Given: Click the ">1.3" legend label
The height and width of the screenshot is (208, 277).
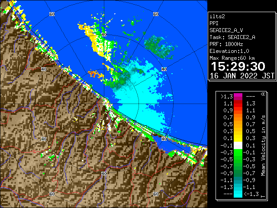Looking at the screenshot, I should pyautogui.click(x=227, y=97).
